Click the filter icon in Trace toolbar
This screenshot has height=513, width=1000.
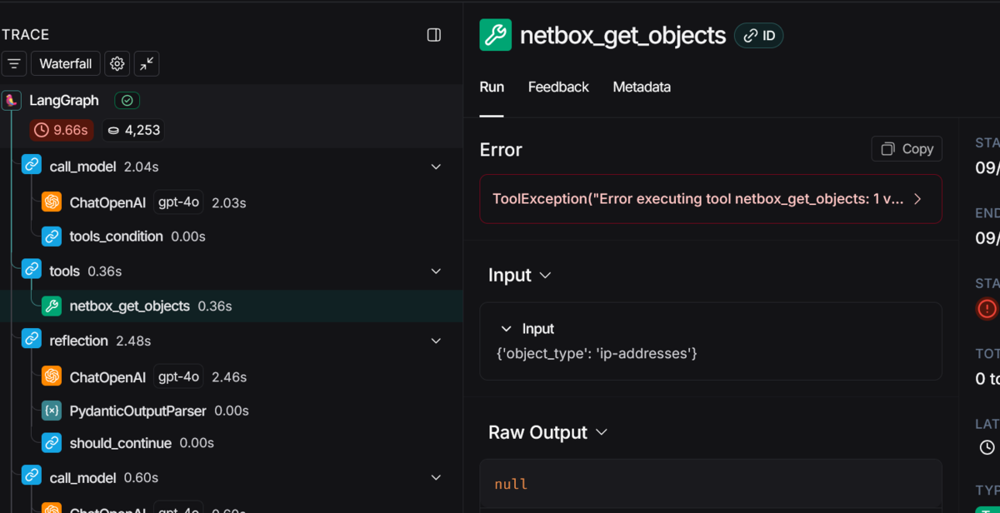pos(14,64)
